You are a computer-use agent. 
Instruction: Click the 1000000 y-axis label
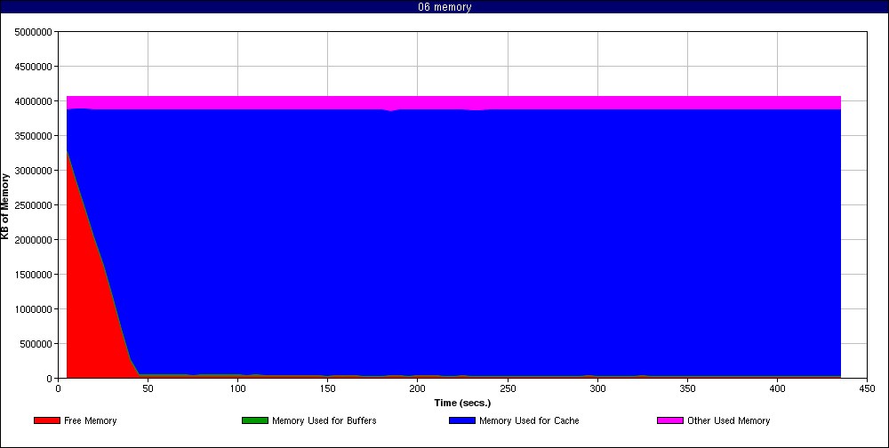36,309
